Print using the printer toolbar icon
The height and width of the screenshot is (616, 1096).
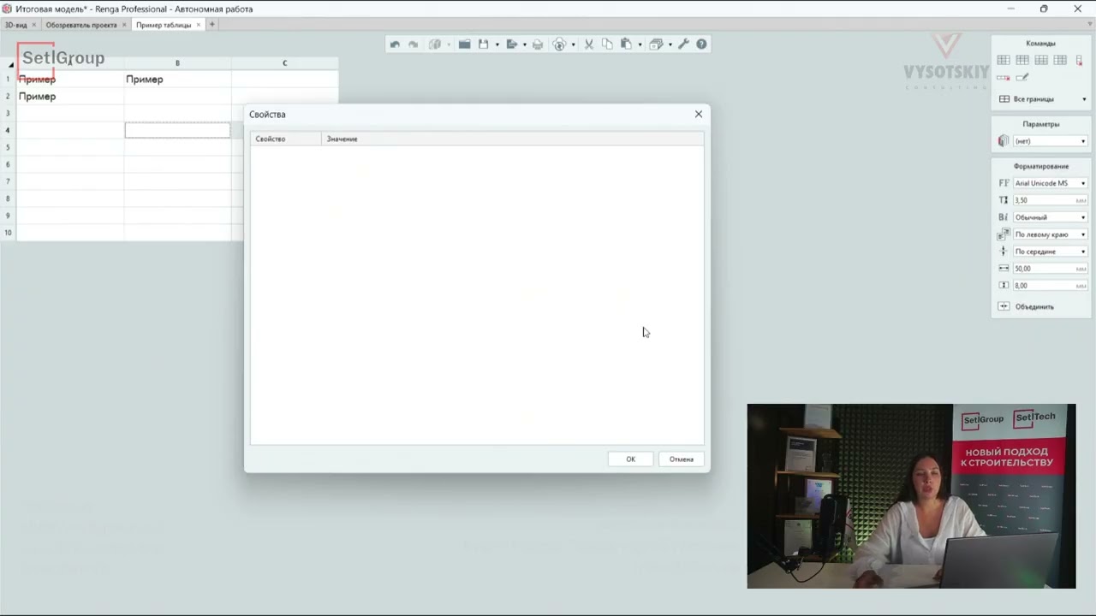click(538, 44)
